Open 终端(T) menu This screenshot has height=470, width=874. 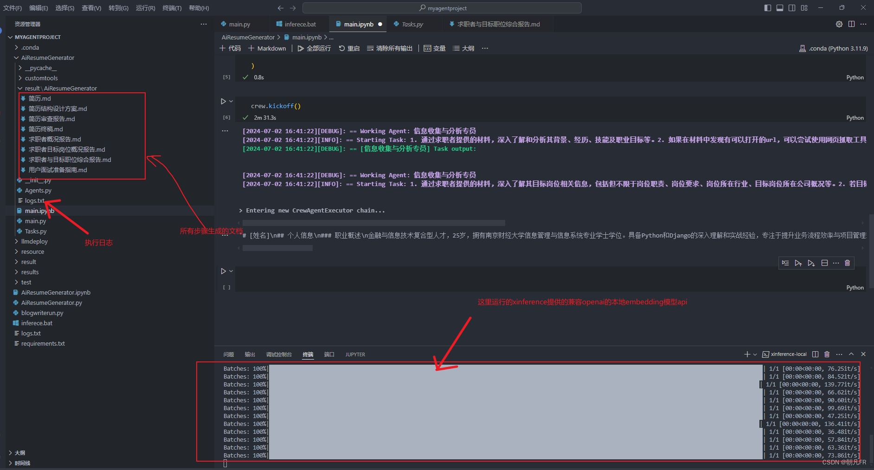coord(172,8)
